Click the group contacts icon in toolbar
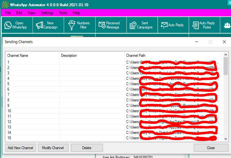Screen dimensions: 231x158 (227, 25)
